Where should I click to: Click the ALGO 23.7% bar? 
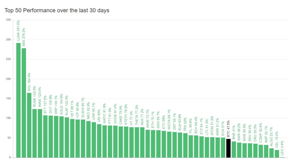(271, 153)
